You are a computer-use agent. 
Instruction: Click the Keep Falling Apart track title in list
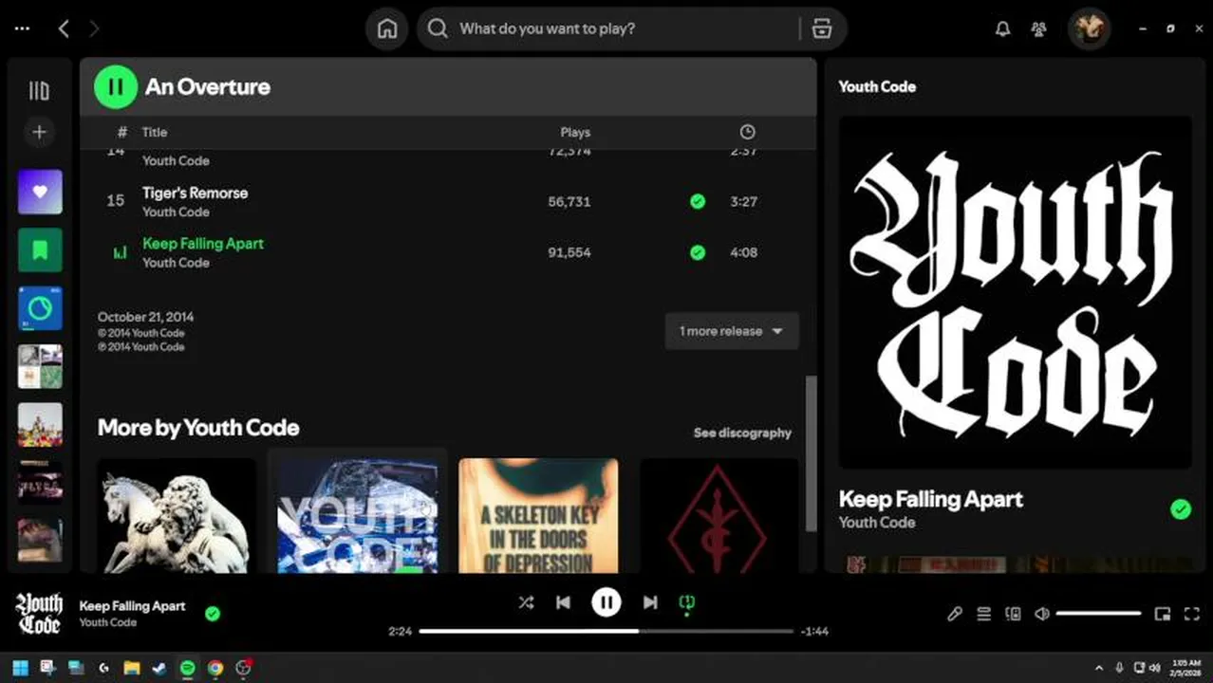pyautogui.click(x=203, y=243)
